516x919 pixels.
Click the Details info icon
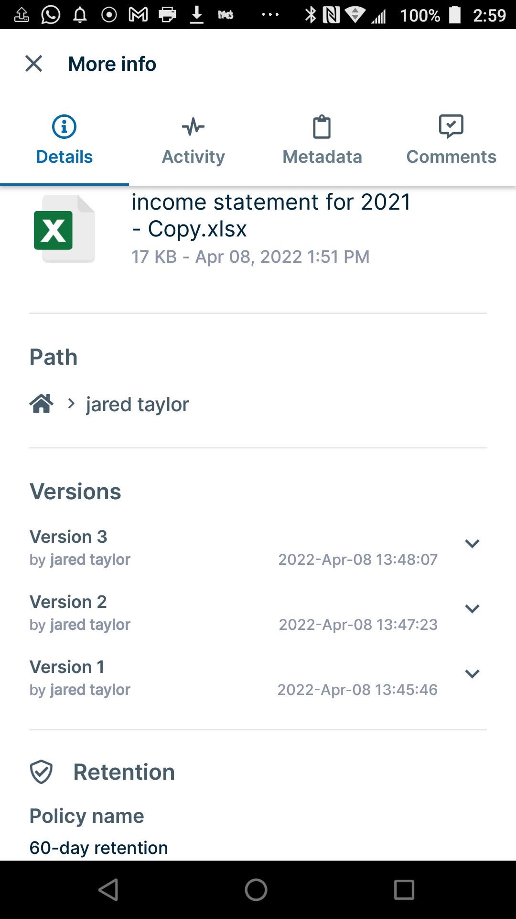click(x=63, y=126)
